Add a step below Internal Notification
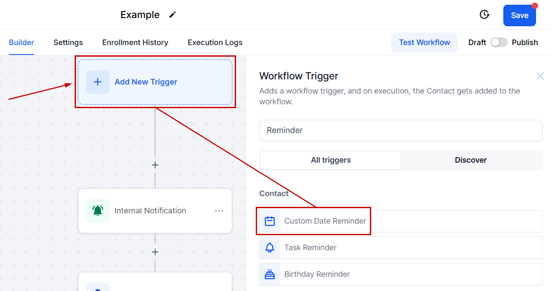The image size is (551, 291). click(155, 252)
